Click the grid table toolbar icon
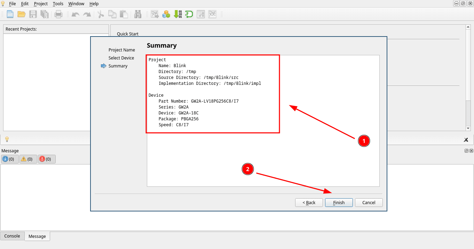Viewport: 474px width, 249px height. click(x=201, y=14)
